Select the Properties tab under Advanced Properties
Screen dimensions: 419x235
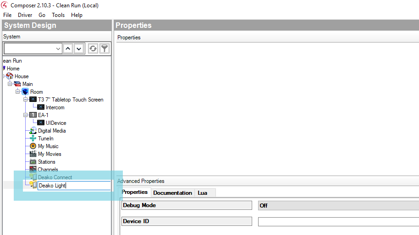134,192
